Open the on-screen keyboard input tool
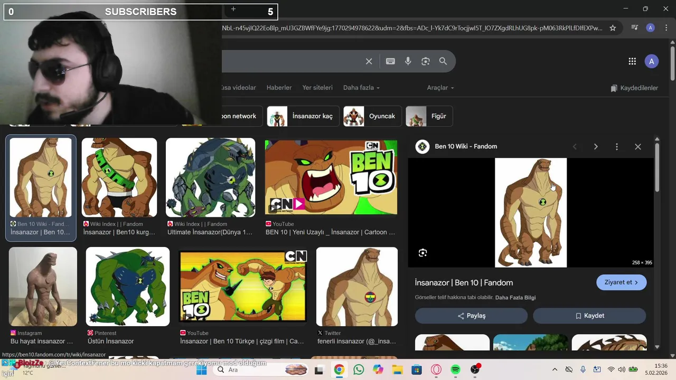Image resolution: width=676 pixels, height=380 pixels. pos(390,61)
